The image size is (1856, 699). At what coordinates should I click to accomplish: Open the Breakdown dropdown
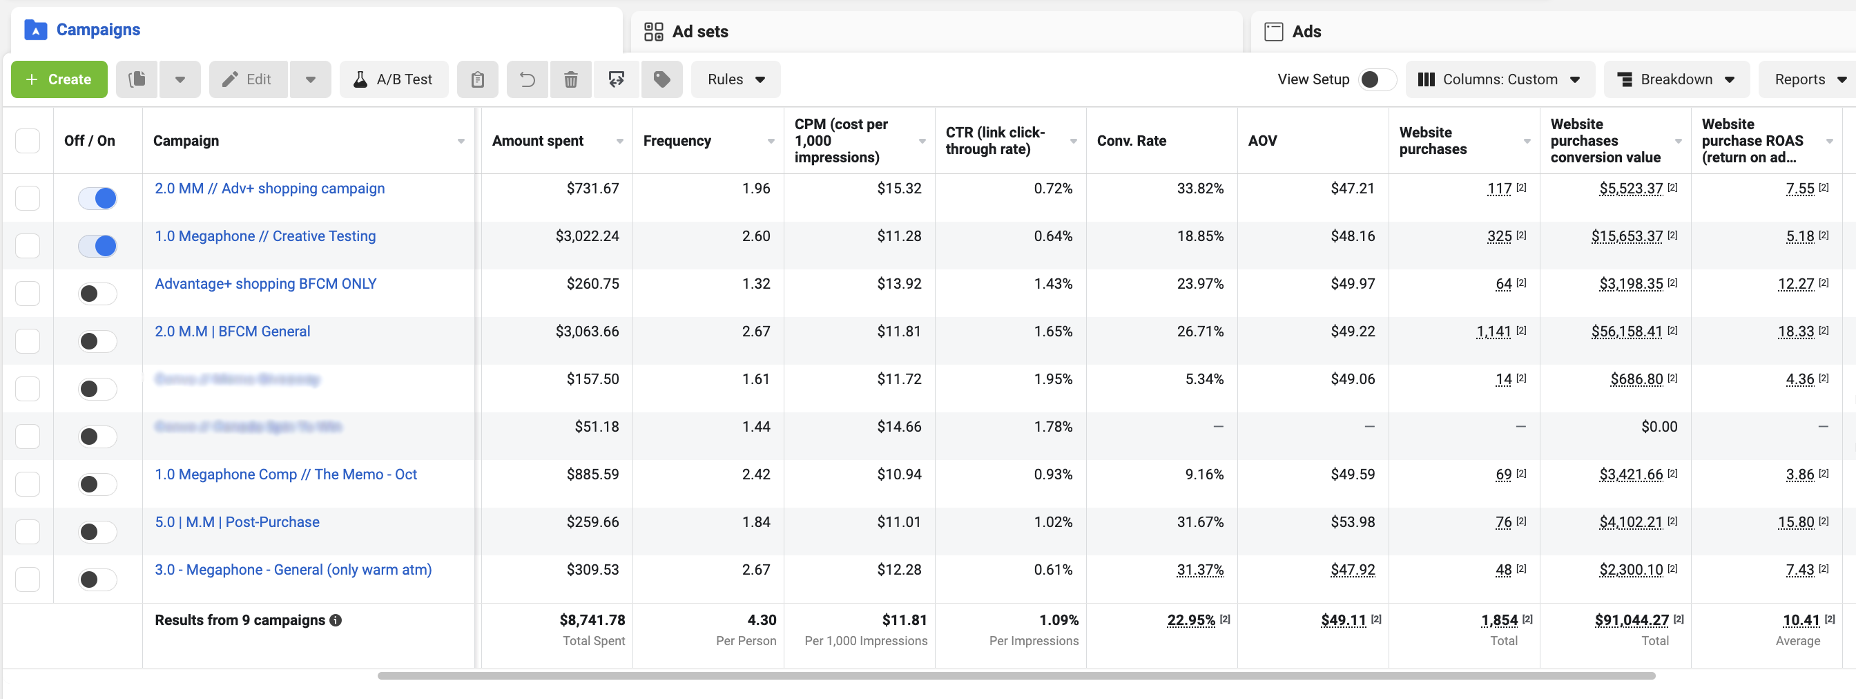(x=1676, y=79)
